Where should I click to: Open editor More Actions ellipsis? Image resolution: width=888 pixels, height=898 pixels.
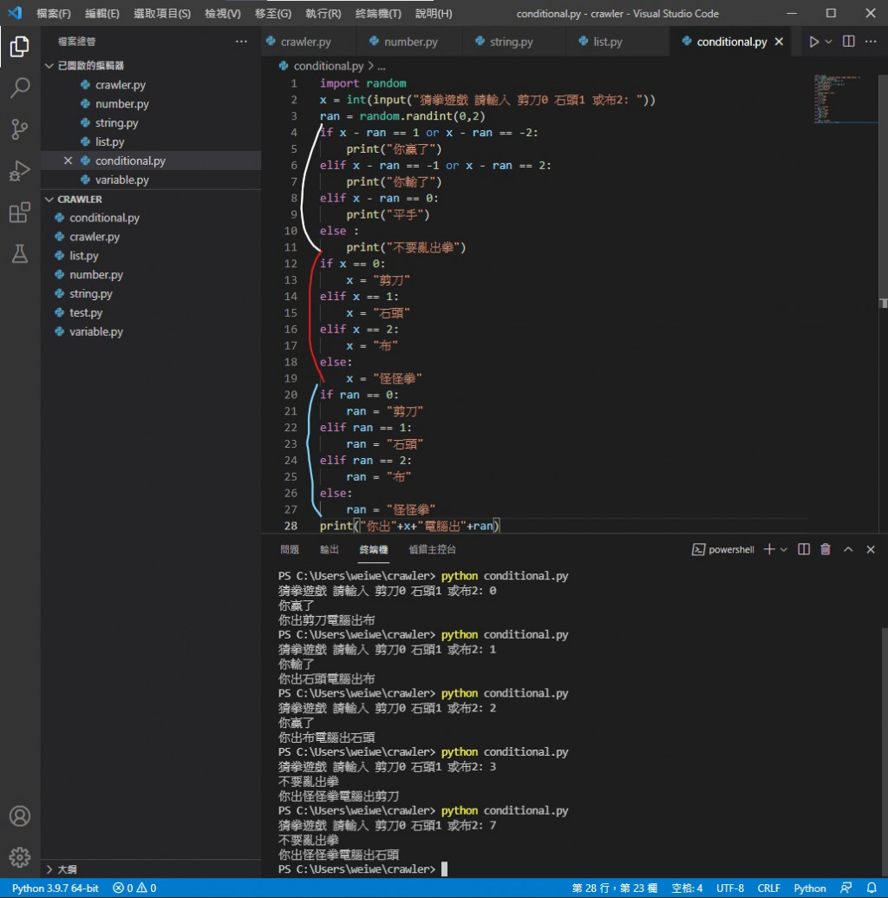[x=871, y=42]
